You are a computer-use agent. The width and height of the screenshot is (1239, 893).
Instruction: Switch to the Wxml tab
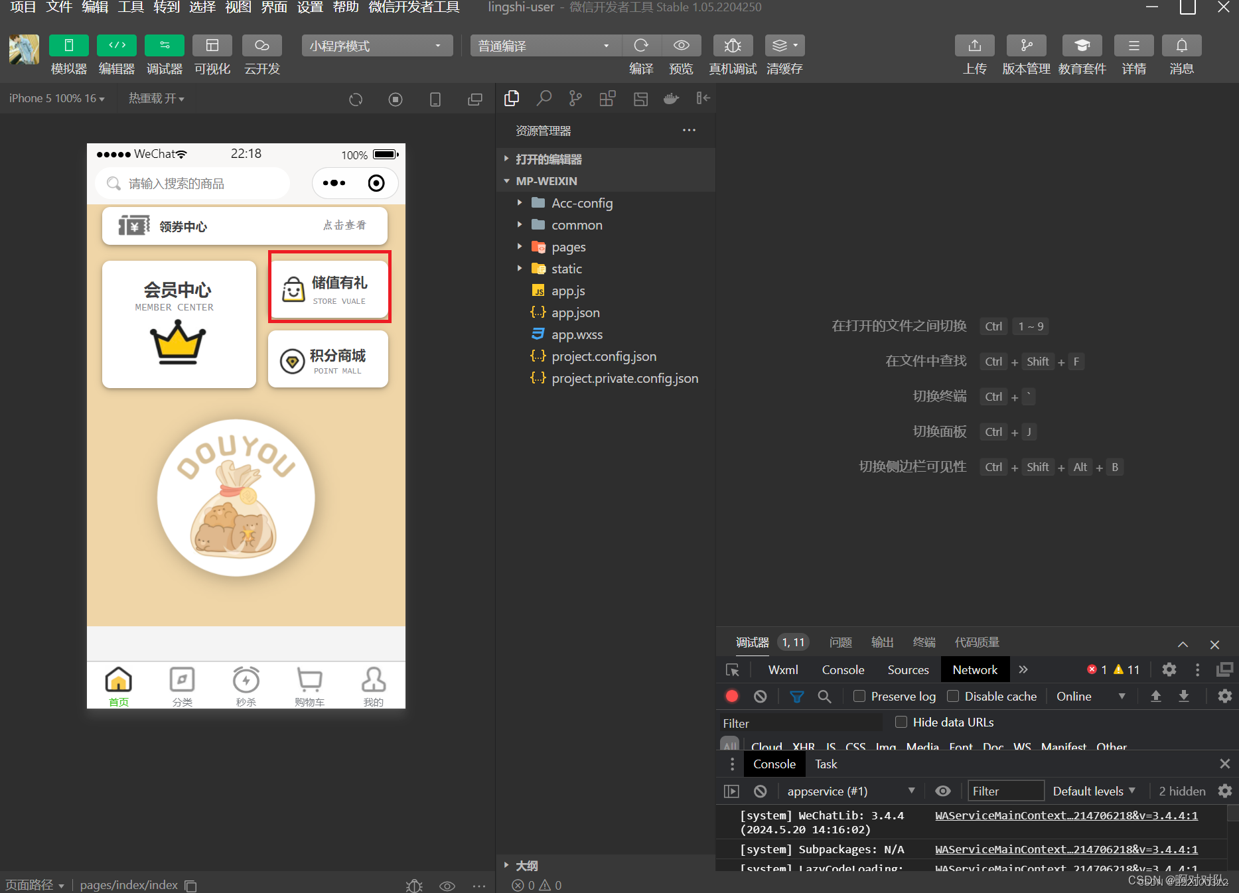[x=783, y=669]
